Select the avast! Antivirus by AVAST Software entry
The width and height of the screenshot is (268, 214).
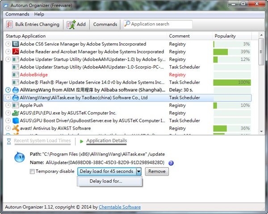[x=55, y=128]
